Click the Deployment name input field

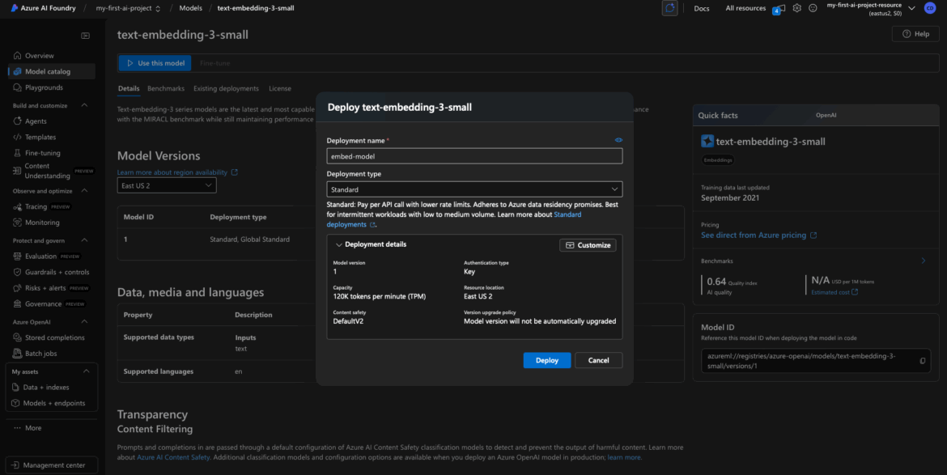coord(474,156)
